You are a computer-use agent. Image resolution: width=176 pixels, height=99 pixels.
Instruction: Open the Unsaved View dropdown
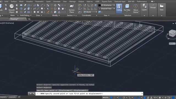107,9
